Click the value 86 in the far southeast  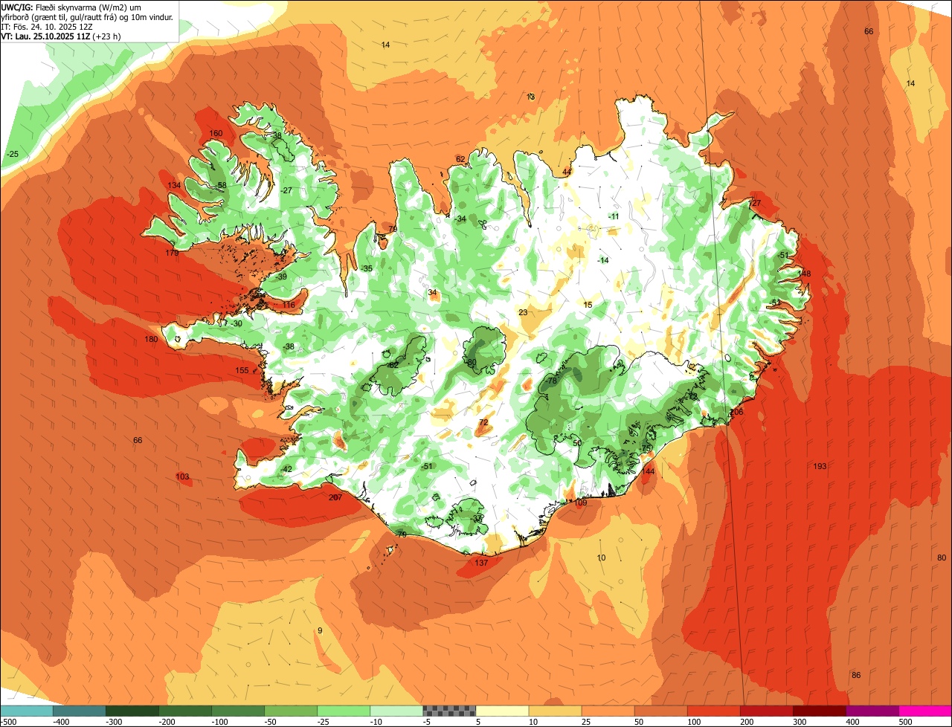point(856,676)
